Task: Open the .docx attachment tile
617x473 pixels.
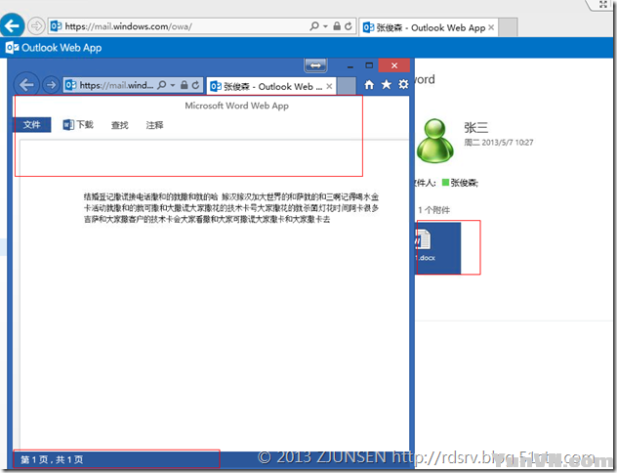Action: 438,248
